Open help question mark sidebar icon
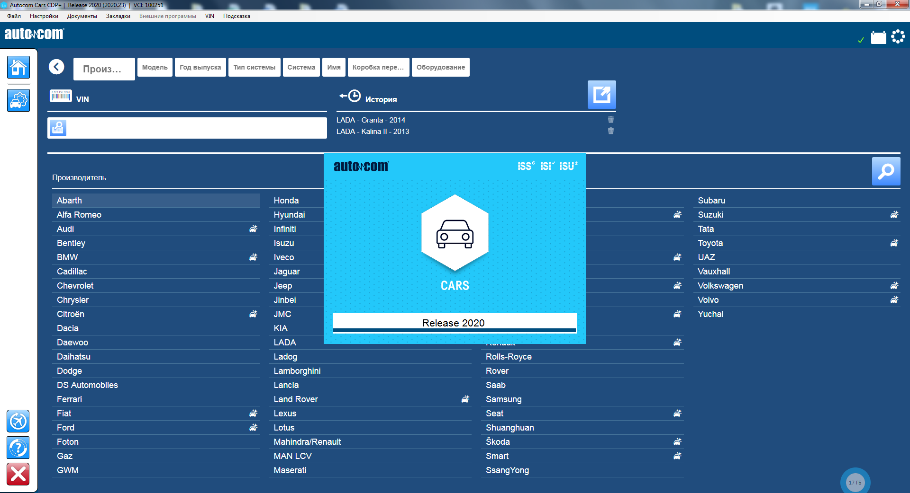Image resolution: width=910 pixels, height=493 pixels. tap(18, 448)
